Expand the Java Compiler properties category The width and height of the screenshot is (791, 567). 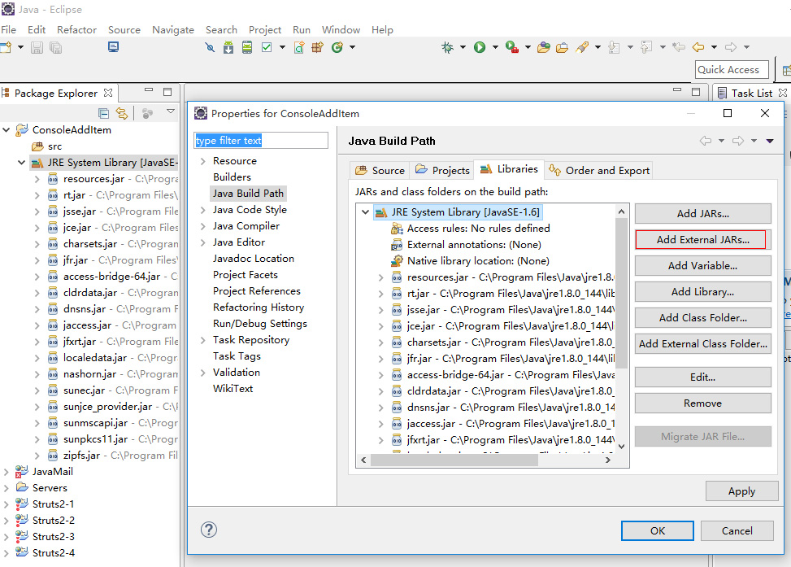(202, 226)
